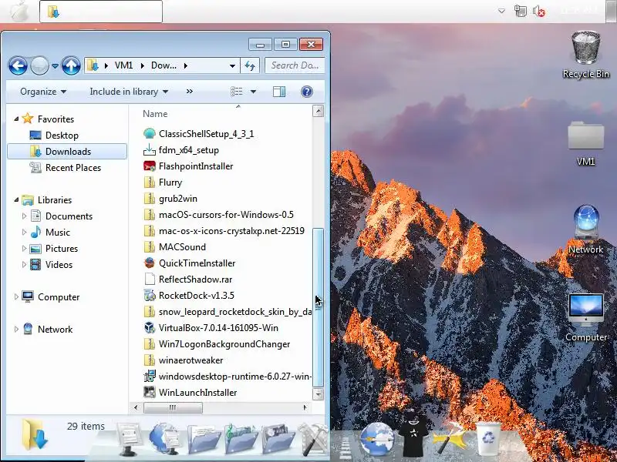This screenshot has height=462, width=617.
Task: Select the VM1 folder on the desktop
Action: [x=585, y=143]
